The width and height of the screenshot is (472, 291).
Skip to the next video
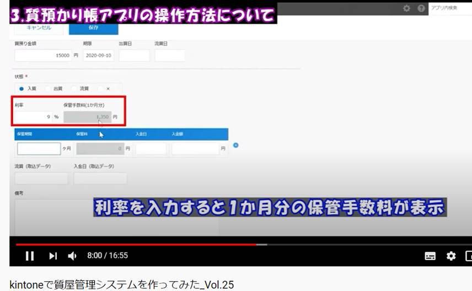pyautogui.click(x=53, y=256)
